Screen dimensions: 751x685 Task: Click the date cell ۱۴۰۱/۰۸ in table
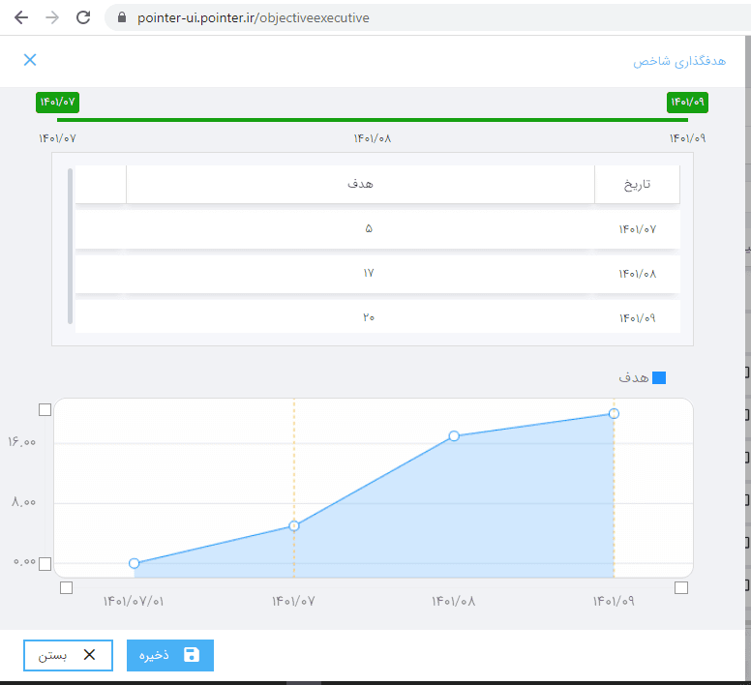637,274
